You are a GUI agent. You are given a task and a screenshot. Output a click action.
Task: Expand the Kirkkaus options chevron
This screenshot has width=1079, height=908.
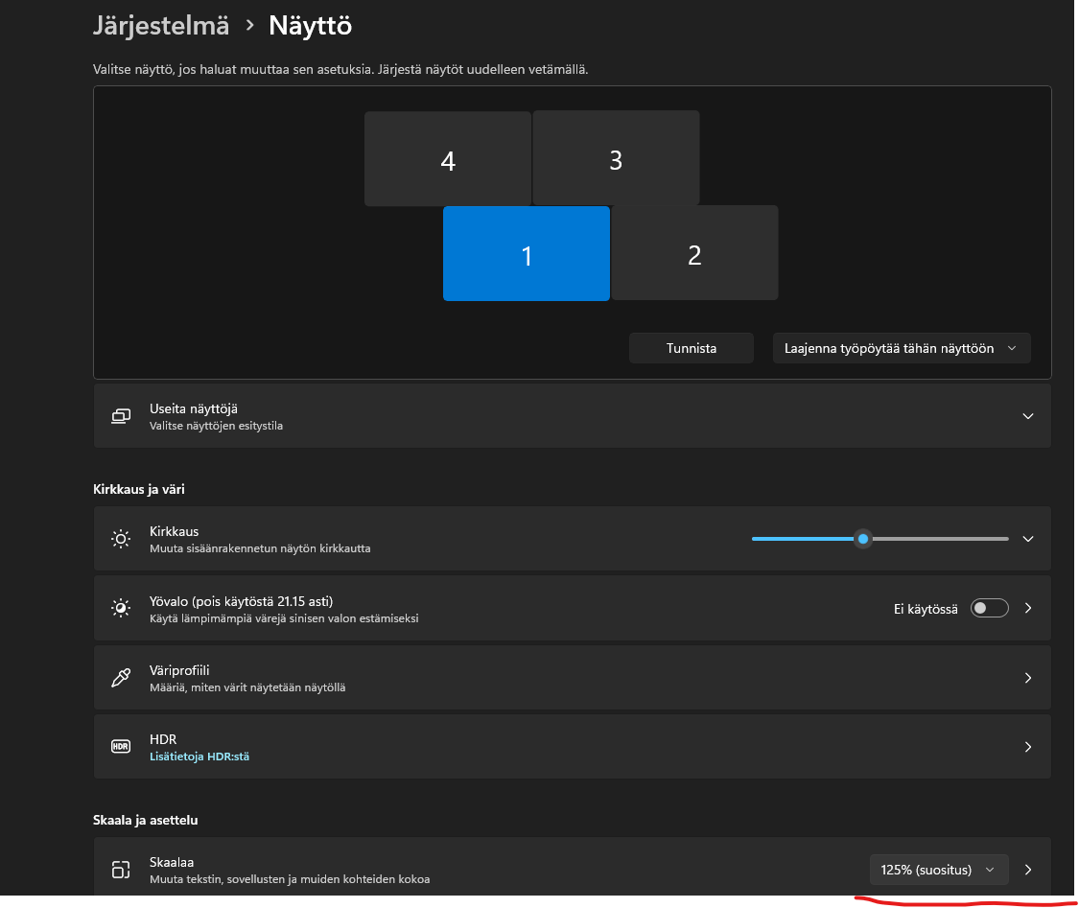[x=1027, y=539]
